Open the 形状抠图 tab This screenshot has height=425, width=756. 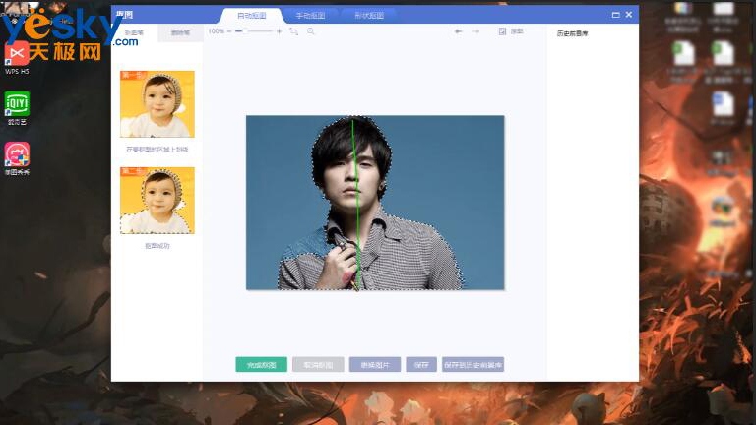point(369,16)
